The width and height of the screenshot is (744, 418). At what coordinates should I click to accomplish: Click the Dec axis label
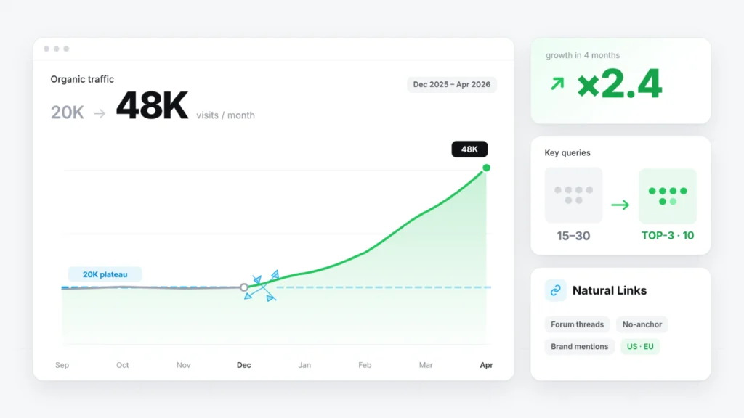244,365
